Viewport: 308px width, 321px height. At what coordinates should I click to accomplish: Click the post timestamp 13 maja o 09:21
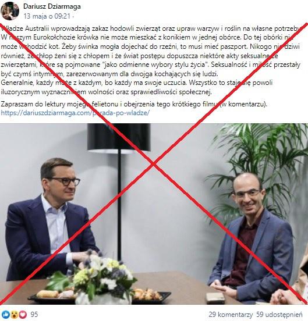[x=47, y=16]
